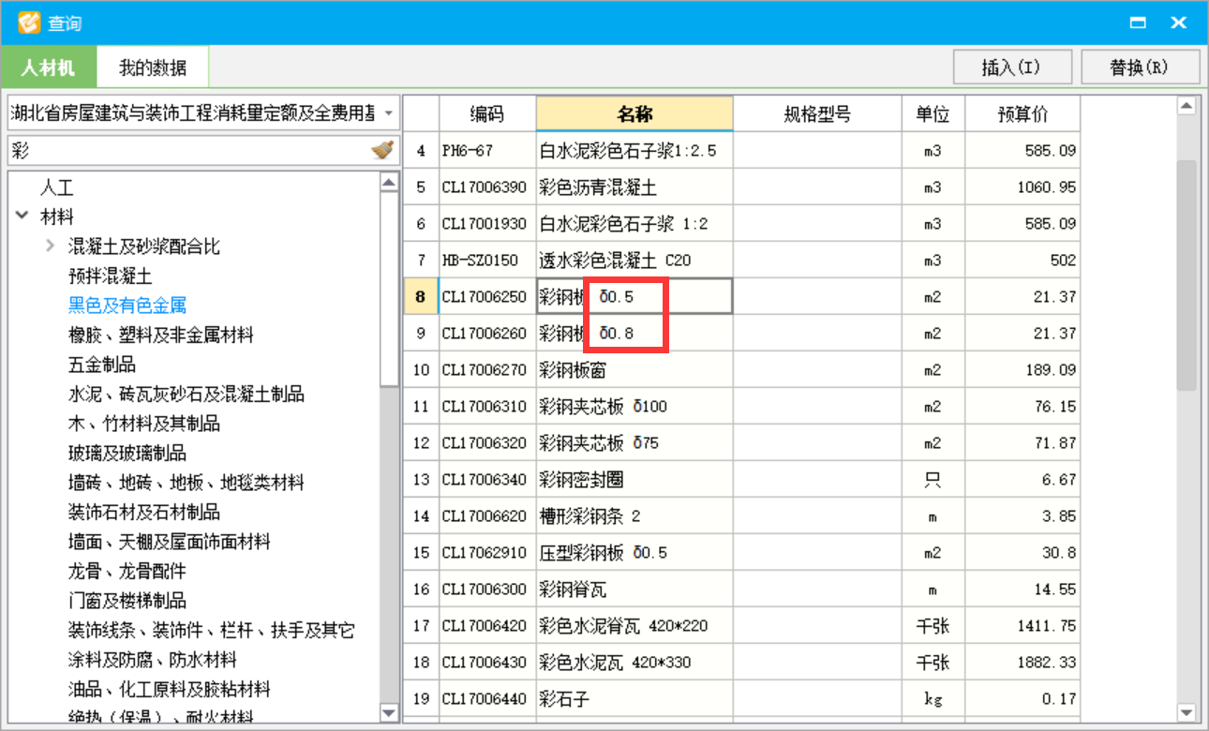This screenshot has height=731, width=1209.
Task: Select 人工 in the category tree
Action: point(57,187)
